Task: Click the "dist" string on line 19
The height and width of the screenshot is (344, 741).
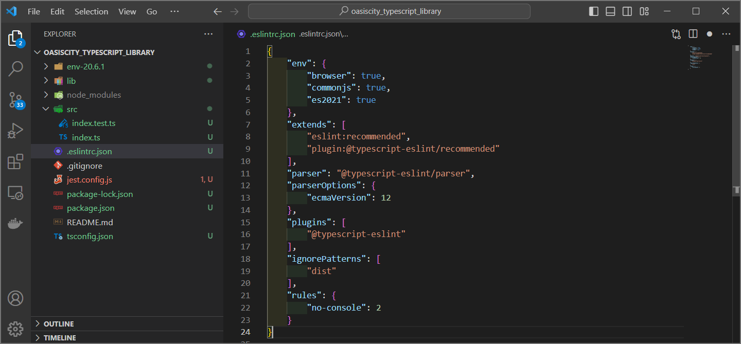Action: [x=322, y=271]
